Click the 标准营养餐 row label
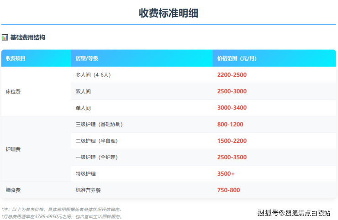The image size is (338, 220). tap(89, 190)
